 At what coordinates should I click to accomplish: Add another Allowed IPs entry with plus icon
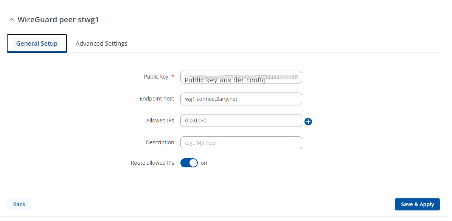308,122
